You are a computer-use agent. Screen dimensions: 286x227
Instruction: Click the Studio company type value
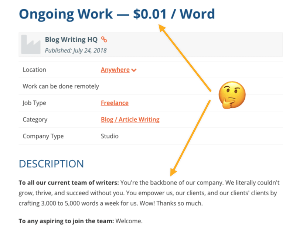click(x=110, y=136)
